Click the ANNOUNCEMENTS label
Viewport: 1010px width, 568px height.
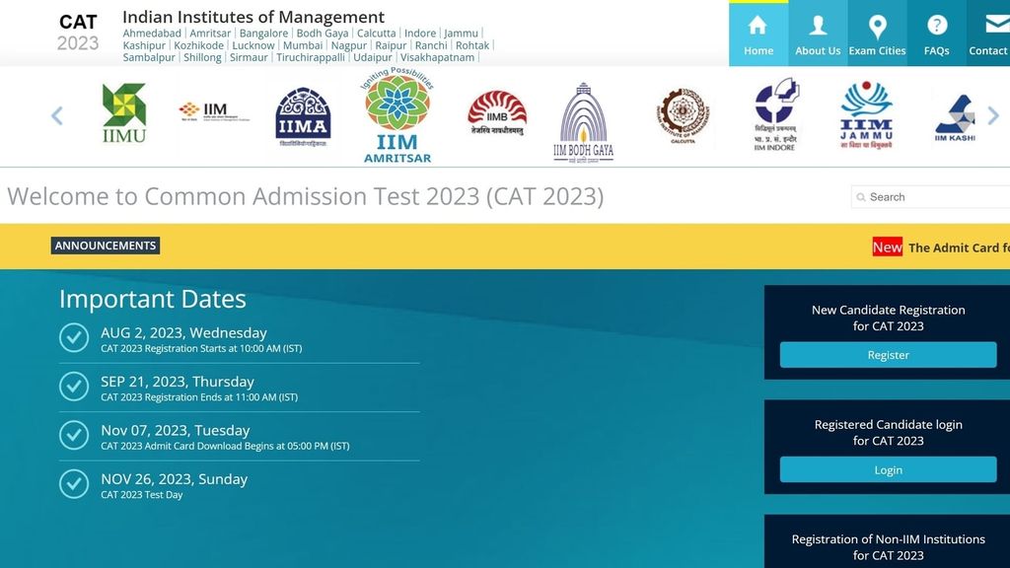coord(105,246)
